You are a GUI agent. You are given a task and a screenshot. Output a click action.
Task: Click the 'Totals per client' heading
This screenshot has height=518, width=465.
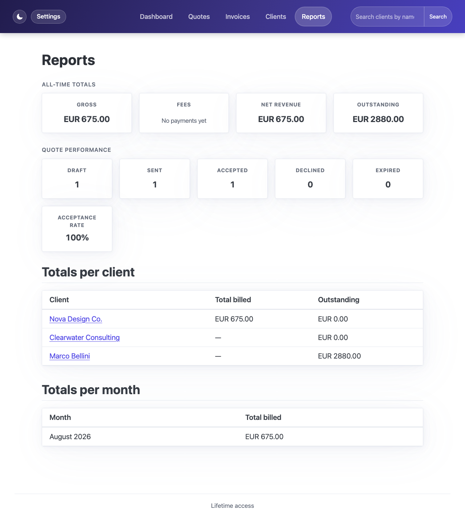coord(88,272)
